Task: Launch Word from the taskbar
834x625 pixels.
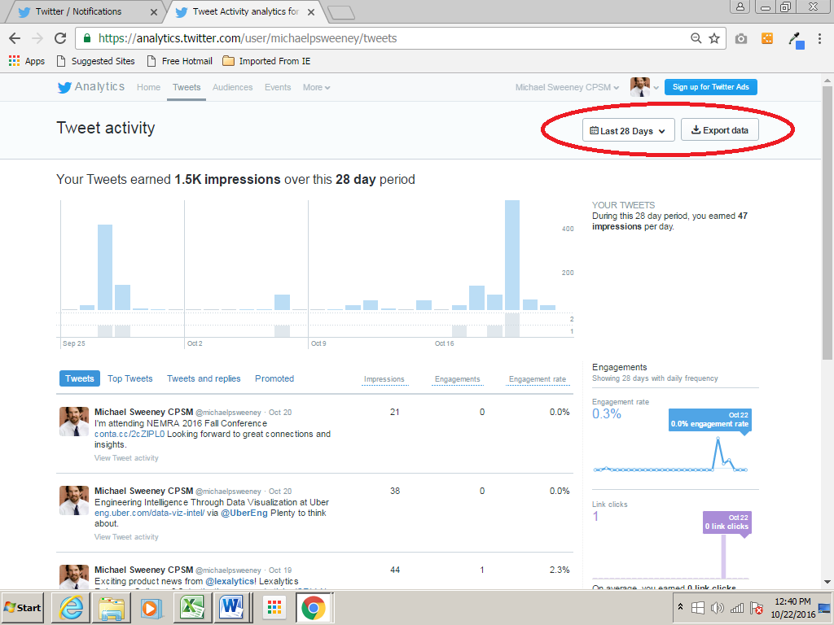Action: click(231, 607)
